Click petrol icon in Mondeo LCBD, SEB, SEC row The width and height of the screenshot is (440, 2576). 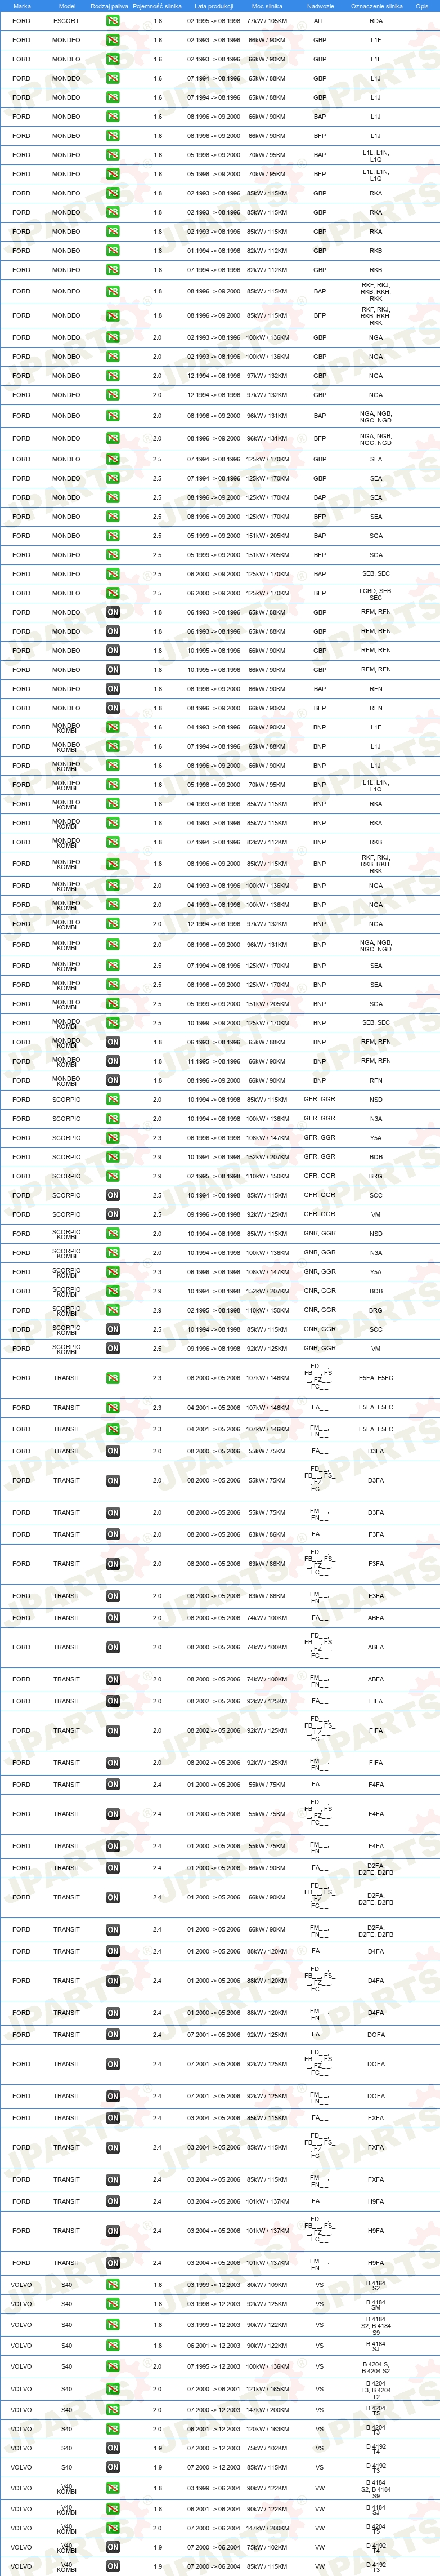pos(113,593)
